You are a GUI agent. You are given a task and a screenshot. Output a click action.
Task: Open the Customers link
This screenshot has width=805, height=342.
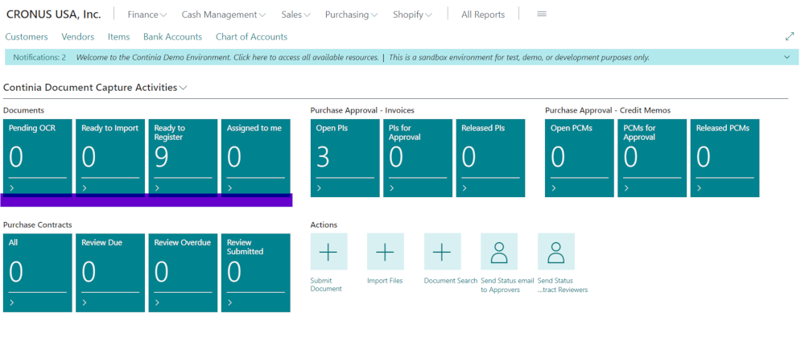[x=27, y=37]
